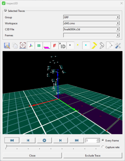Image resolution: width=125 pixels, height=161 pixels.
Task: Toggle the XYZ coordinate axes icon
Action: click(x=31, y=45)
